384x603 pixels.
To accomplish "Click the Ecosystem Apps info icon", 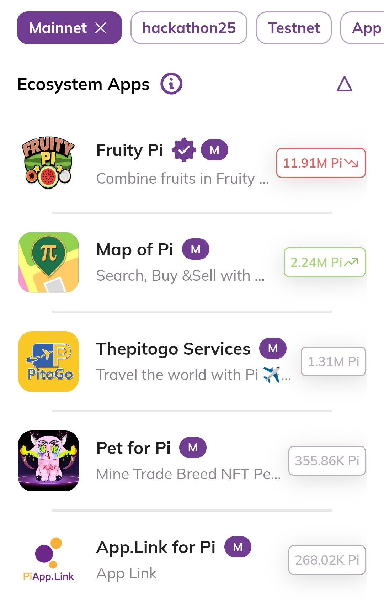I will point(171,84).
